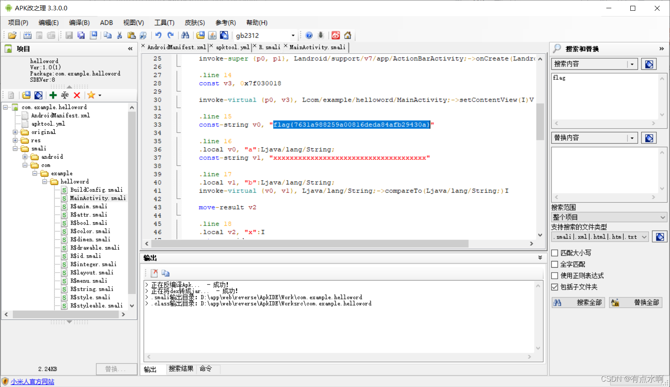Click icon button beside replace content field
670x387 pixels.
tap(649, 138)
